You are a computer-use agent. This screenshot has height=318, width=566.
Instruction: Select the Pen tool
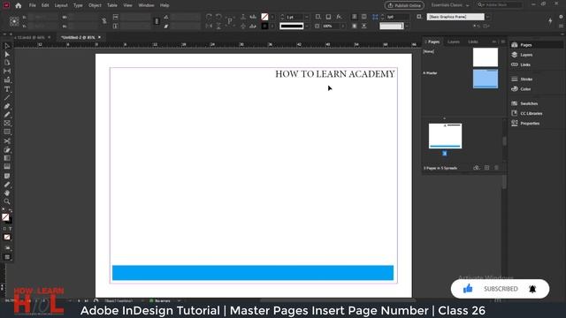click(7, 106)
